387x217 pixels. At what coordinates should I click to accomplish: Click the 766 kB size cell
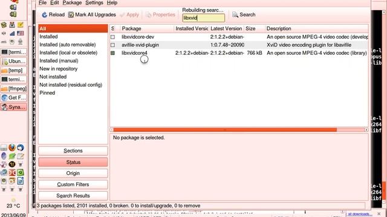point(255,53)
